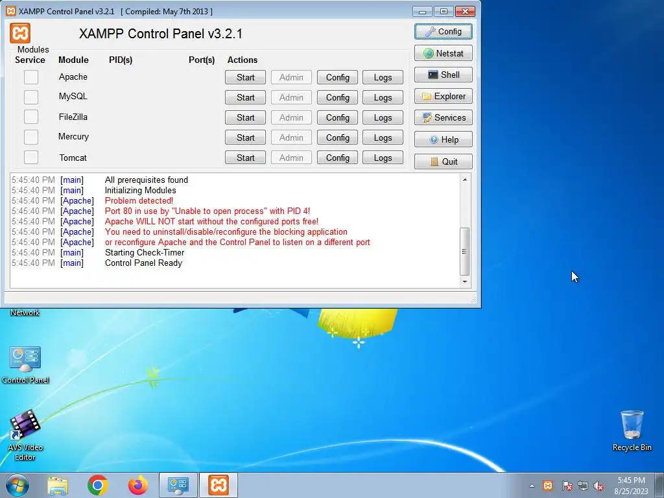Start the Apache module
The width and height of the screenshot is (664, 498).
click(x=245, y=78)
